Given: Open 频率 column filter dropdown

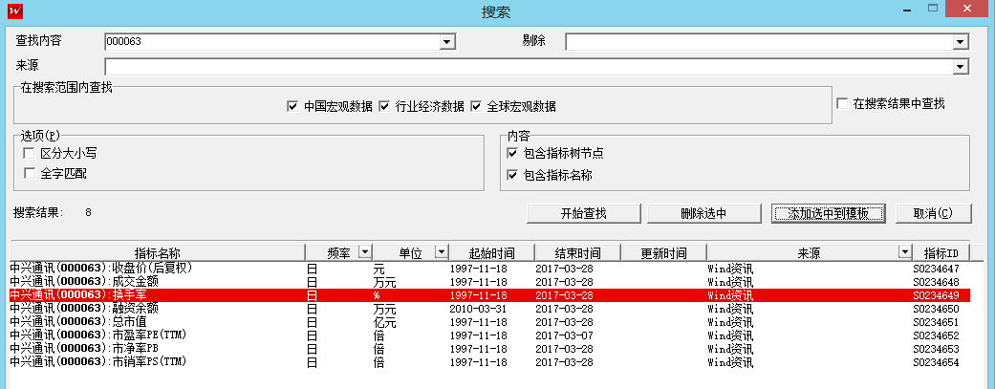Looking at the screenshot, I should (364, 252).
